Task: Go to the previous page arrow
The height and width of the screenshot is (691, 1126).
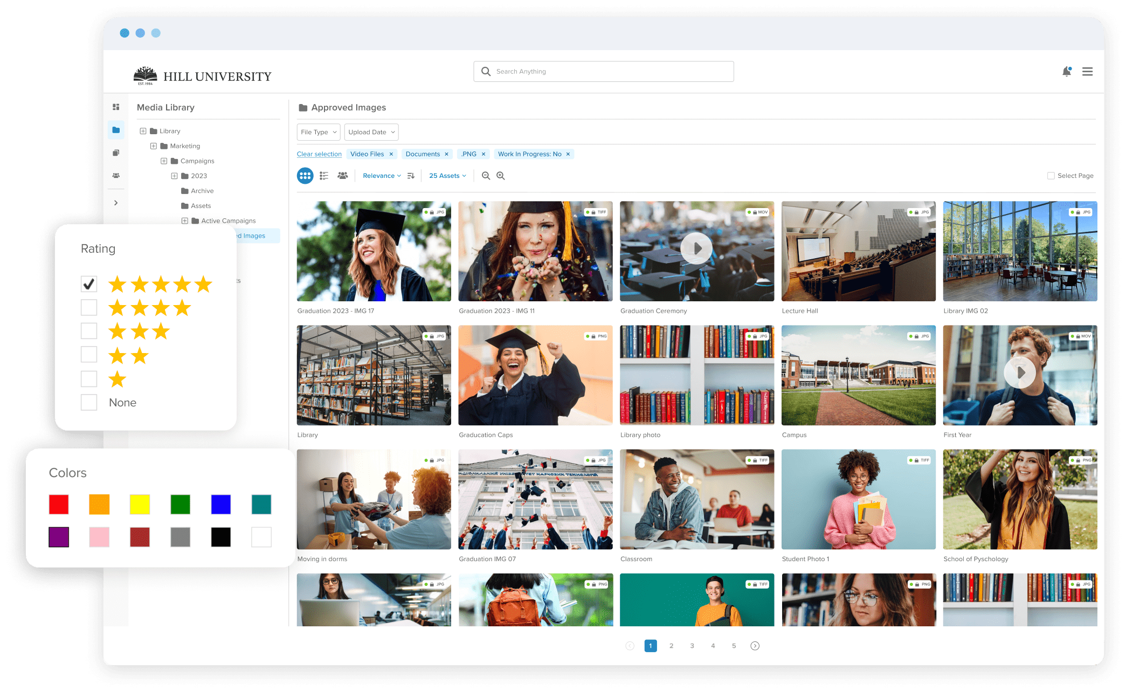Action: pyautogui.click(x=630, y=646)
